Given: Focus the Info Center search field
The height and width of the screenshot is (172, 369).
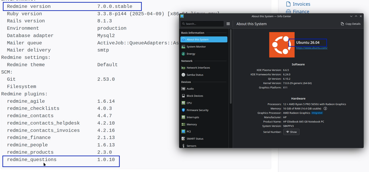Looking at the screenshot, I should pos(202,24).
